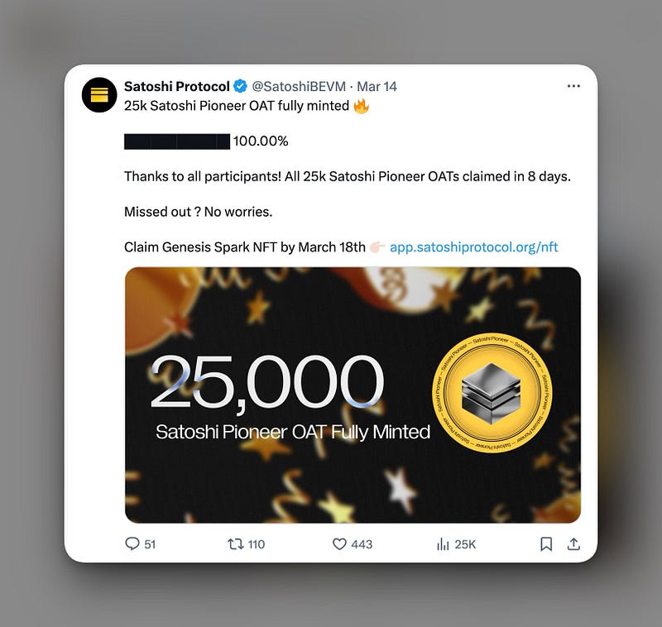Click the pointing hand emoji before the link
The height and width of the screenshot is (627, 662).
pyautogui.click(x=377, y=246)
